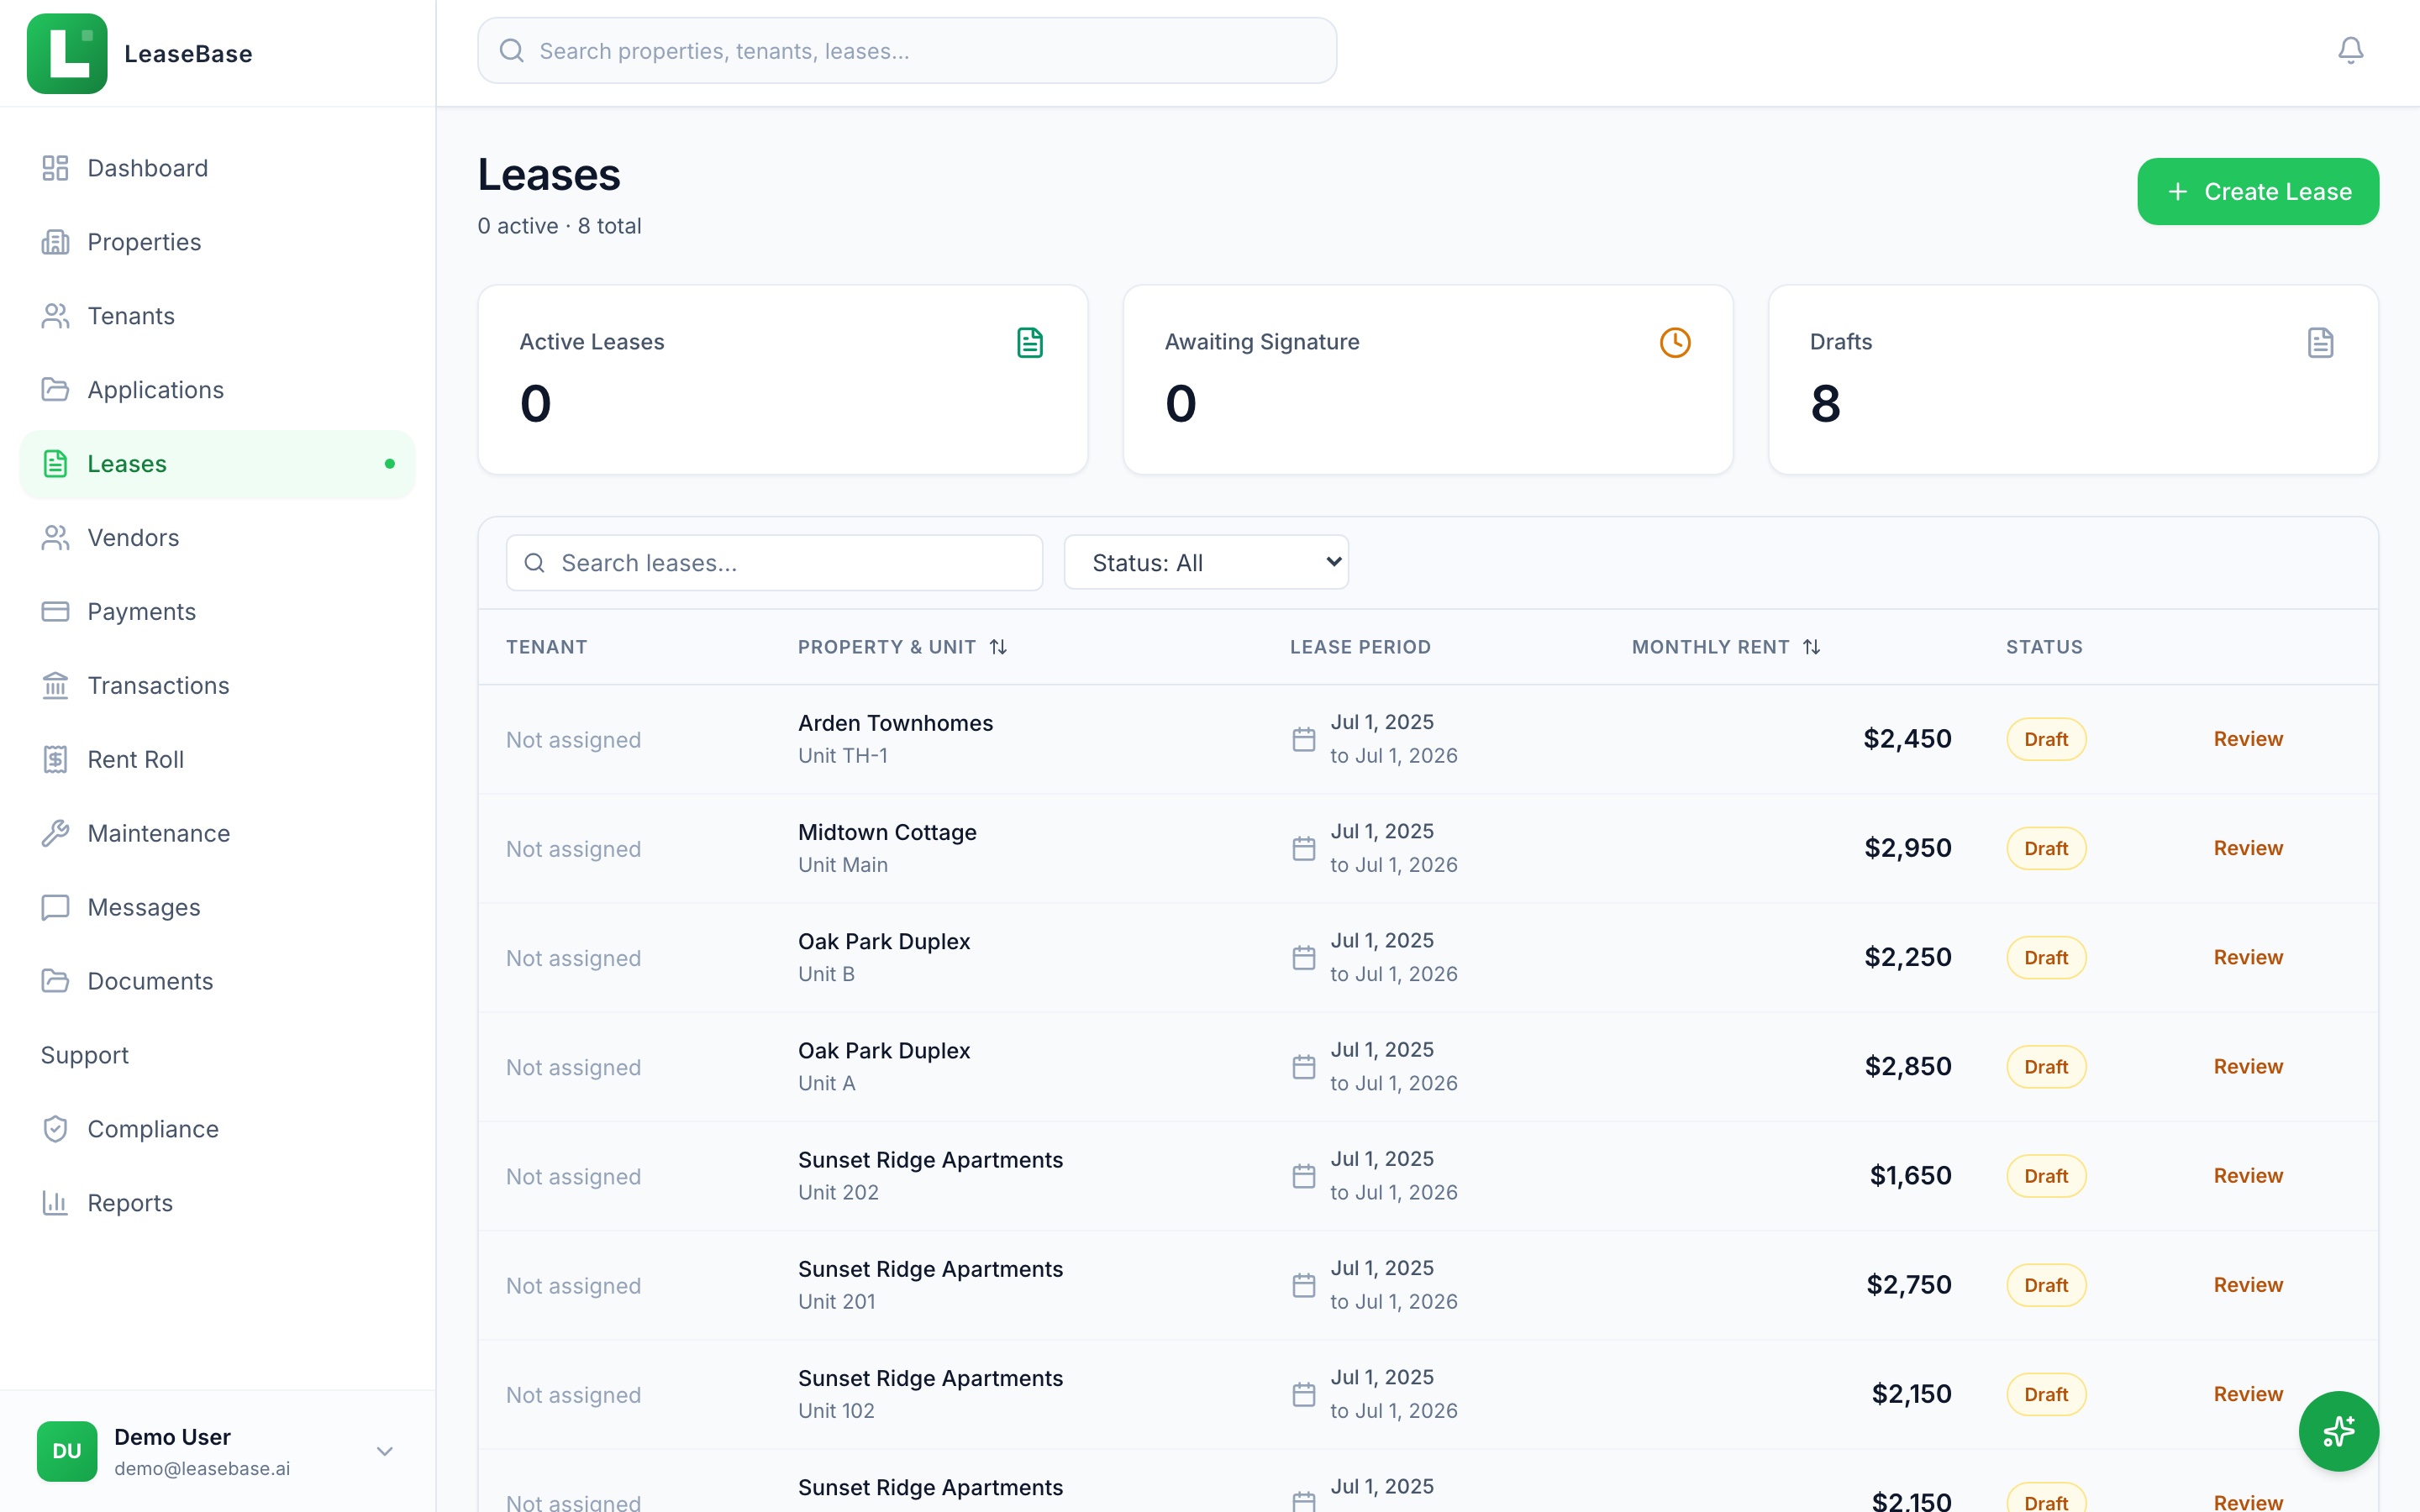
Task: Click the DU user avatar
Action: click(67, 1451)
